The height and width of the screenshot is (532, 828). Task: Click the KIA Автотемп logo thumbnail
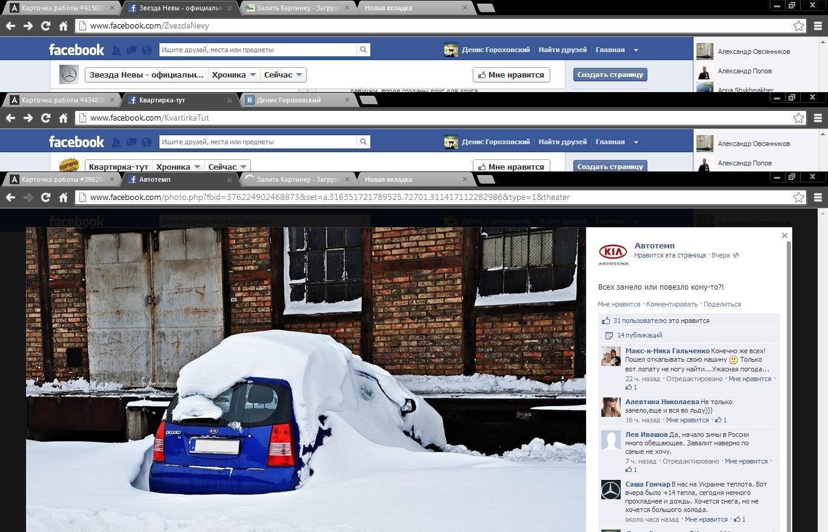tap(613, 254)
